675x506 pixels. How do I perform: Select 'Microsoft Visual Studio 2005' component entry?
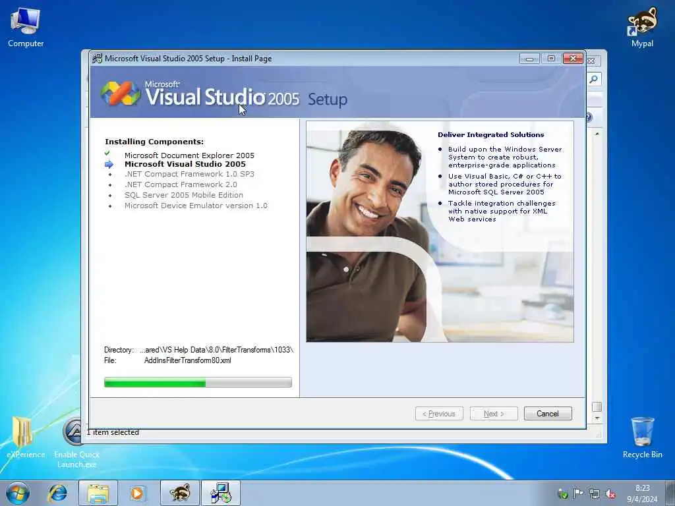pyautogui.click(x=185, y=164)
